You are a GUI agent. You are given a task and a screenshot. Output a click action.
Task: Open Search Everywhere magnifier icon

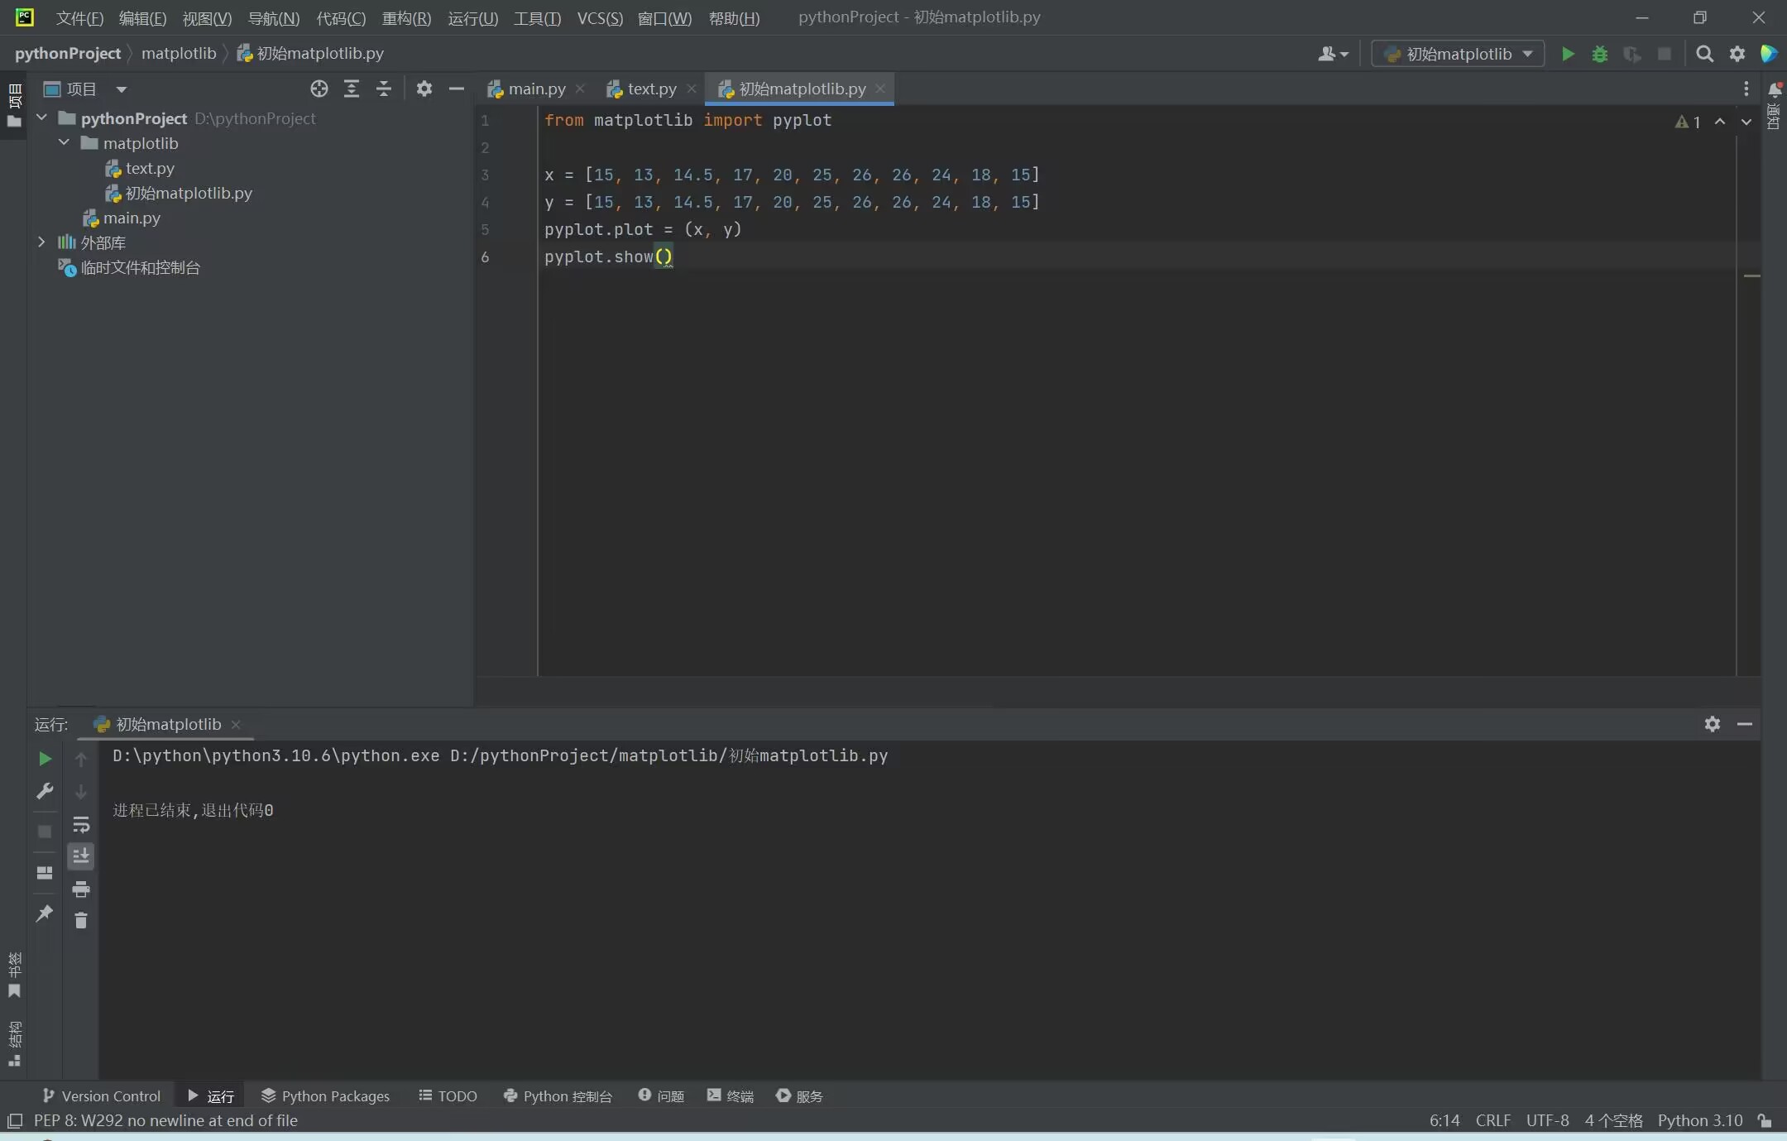point(1704,54)
